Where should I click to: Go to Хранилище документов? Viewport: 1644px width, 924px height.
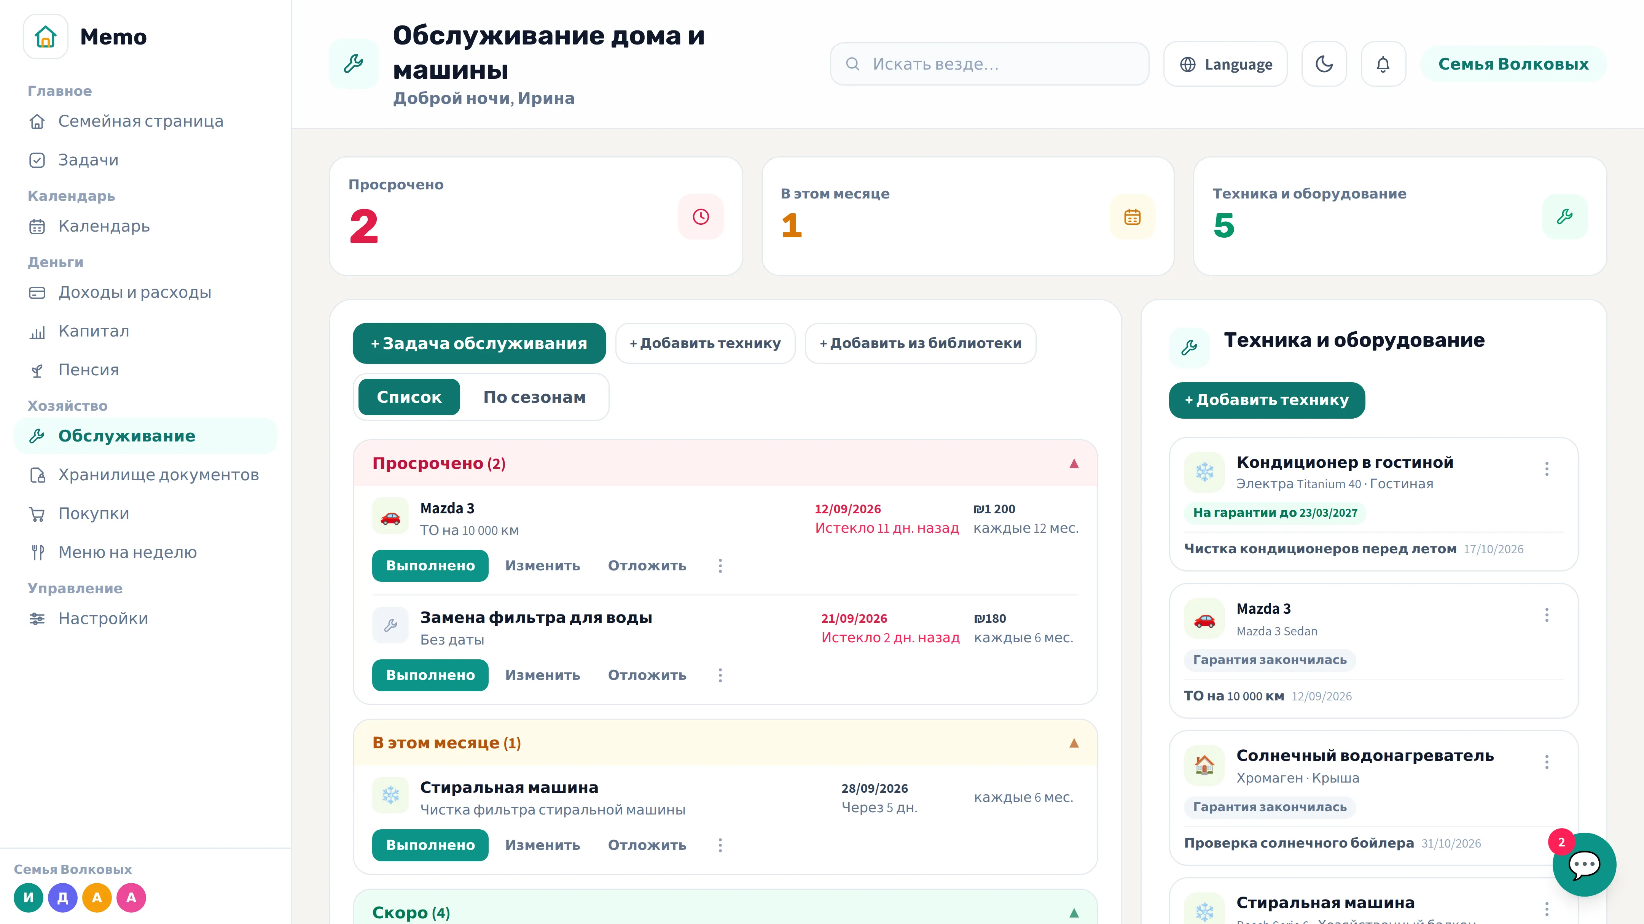[x=145, y=475]
